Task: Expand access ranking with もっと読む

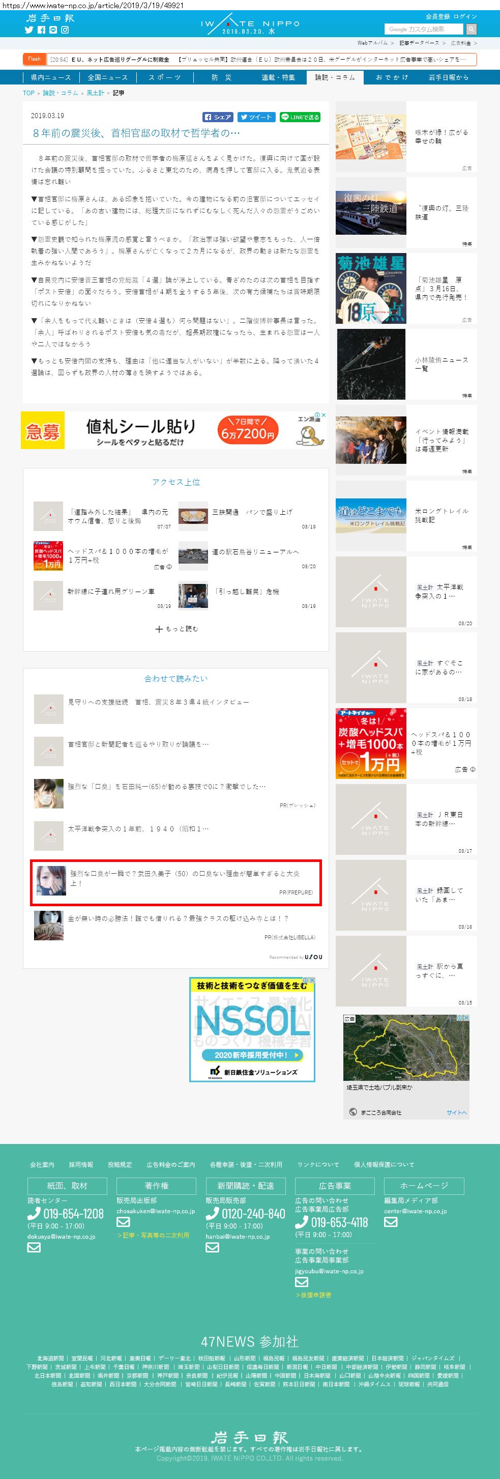Action: tap(176, 629)
